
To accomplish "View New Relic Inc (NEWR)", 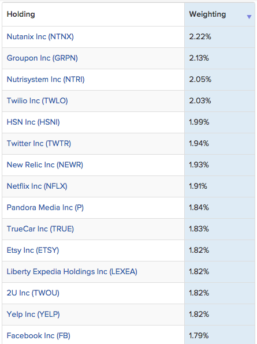I will point(45,164).
